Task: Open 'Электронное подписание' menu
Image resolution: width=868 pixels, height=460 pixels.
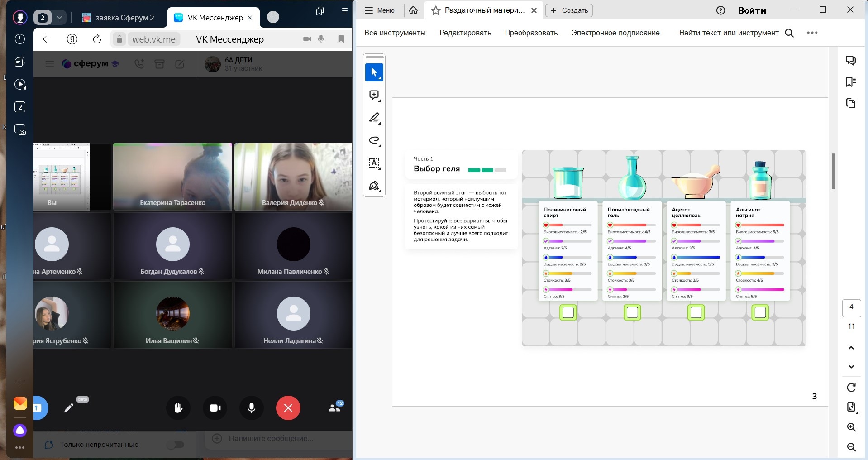Action: pos(615,33)
